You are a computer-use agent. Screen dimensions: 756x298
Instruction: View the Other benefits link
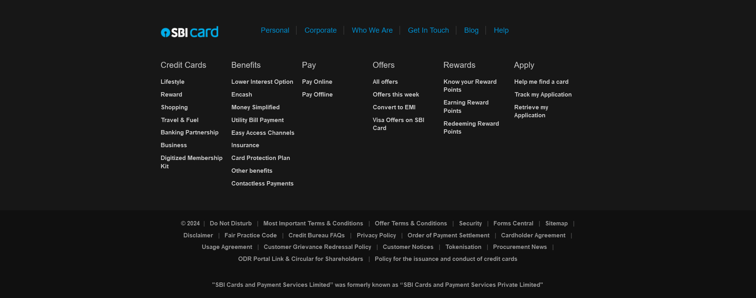[x=252, y=171]
